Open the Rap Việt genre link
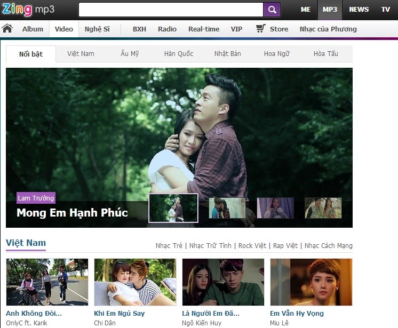This screenshot has height=328, width=398. tap(285, 246)
